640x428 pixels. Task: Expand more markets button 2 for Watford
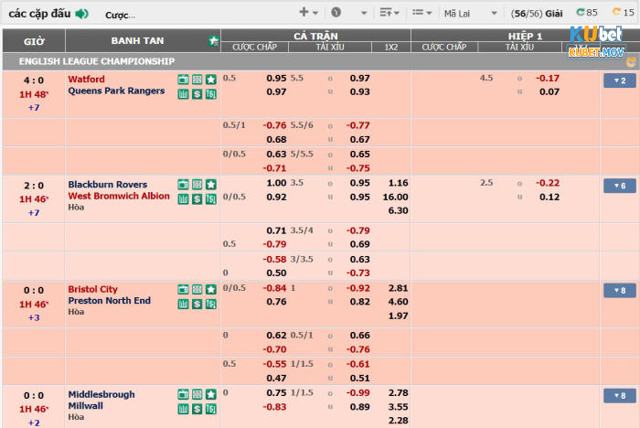[x=620, y=80]
